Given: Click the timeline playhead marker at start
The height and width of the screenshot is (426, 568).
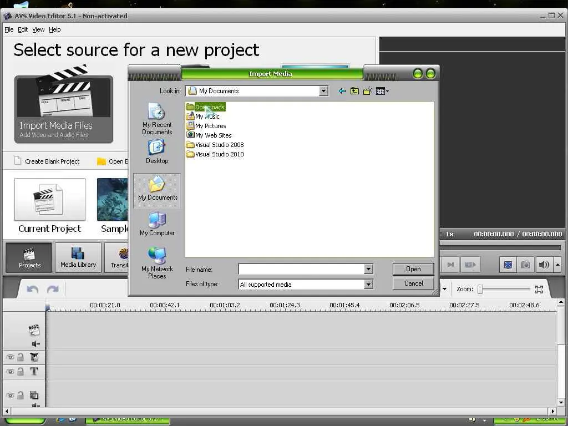Looking at the screenshot, I should tap(48, 307).
